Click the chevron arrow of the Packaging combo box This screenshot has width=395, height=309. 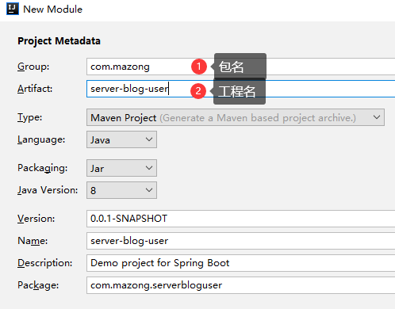click(x=149, y=168)
